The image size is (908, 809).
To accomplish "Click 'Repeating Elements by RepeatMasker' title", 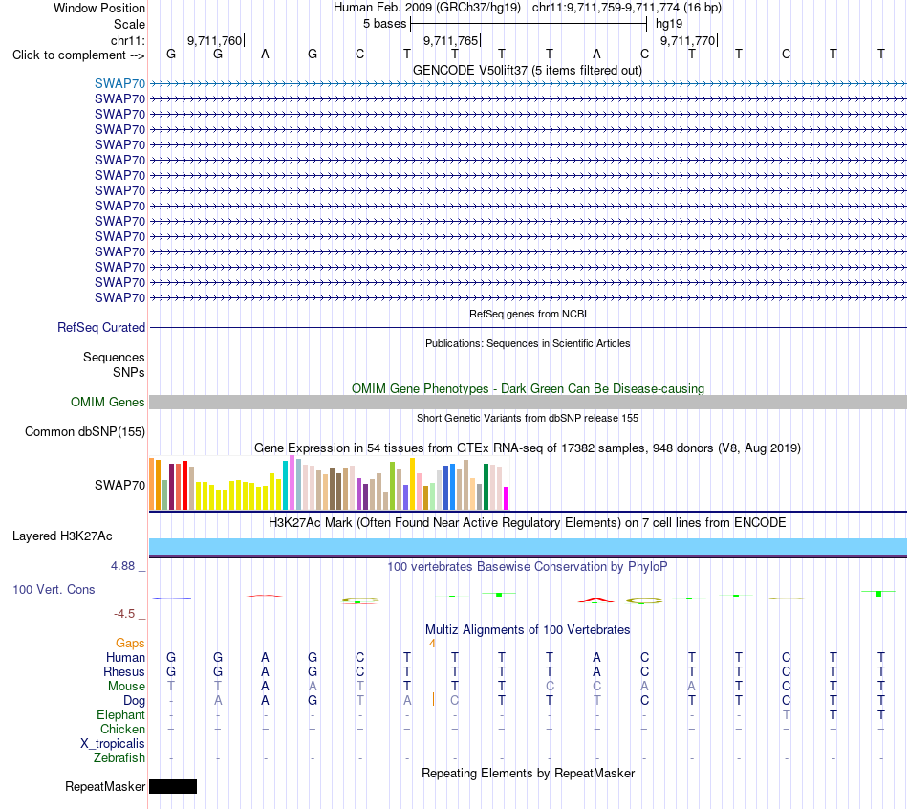I will pos(528,773).
